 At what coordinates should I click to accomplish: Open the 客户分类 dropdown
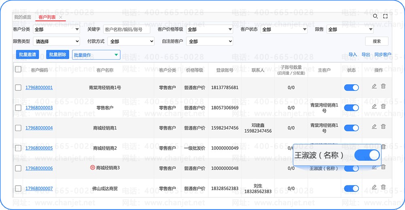(x=56, y=30)
